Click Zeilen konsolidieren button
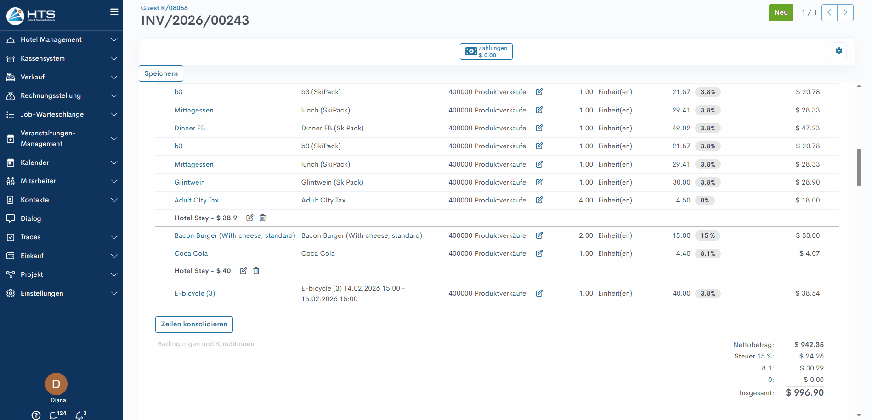 click(194, 325)
